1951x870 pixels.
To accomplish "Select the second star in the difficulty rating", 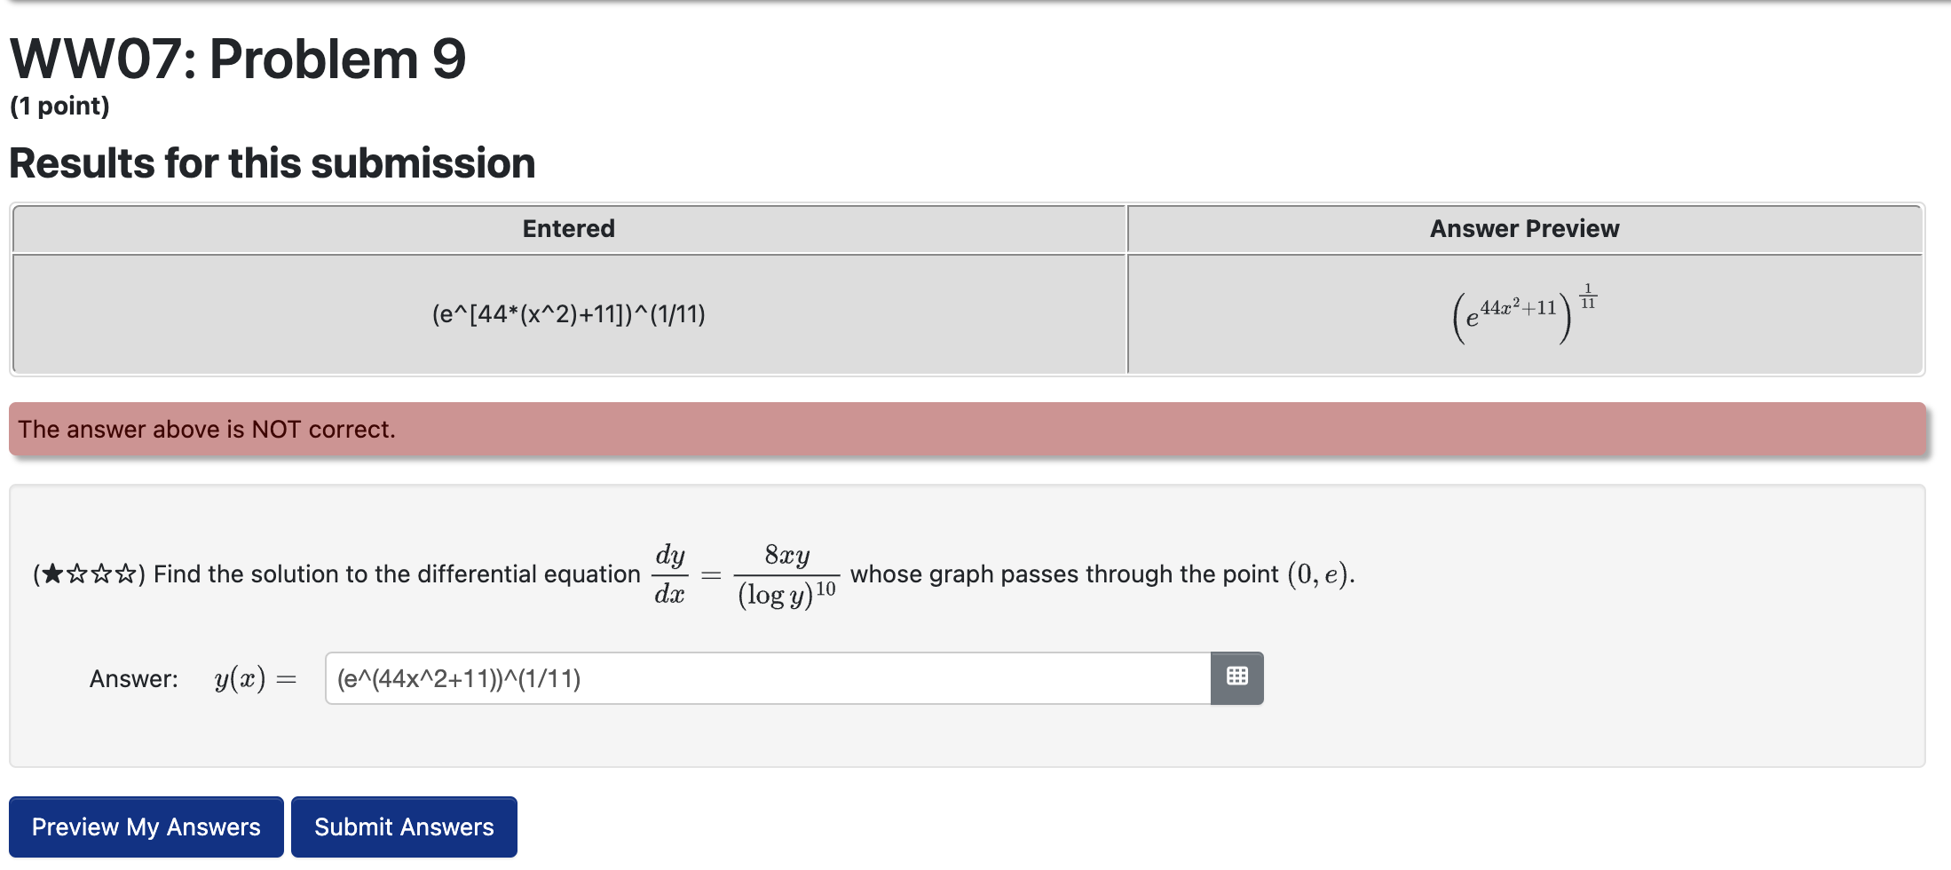I will [77, 574].
